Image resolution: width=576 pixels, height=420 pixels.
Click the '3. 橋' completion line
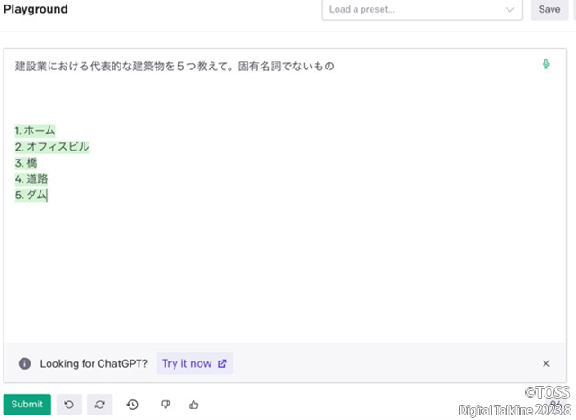click(26, 163)
